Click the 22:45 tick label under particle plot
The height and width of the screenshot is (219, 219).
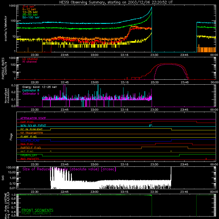click(65, 82)
